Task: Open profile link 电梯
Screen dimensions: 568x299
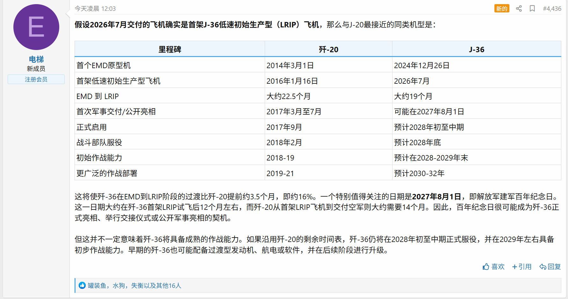Action: pos(36,59)
